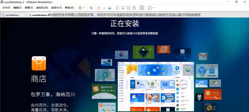Expand the stretch mode dropdown arrow
249x112 pixels.
pos(153,8)
